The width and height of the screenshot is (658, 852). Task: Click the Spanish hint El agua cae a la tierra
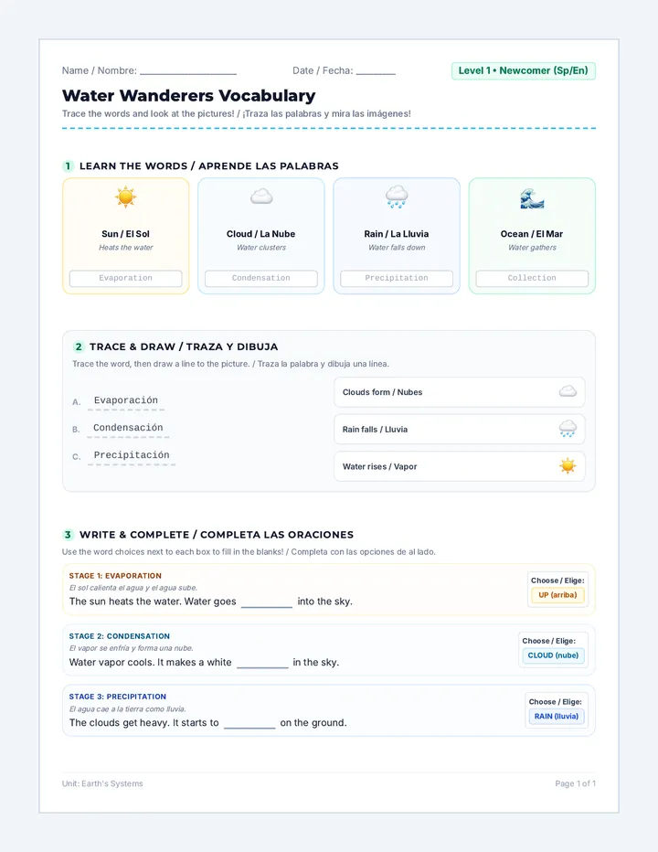pyautogui.click(x=128, y=708)
